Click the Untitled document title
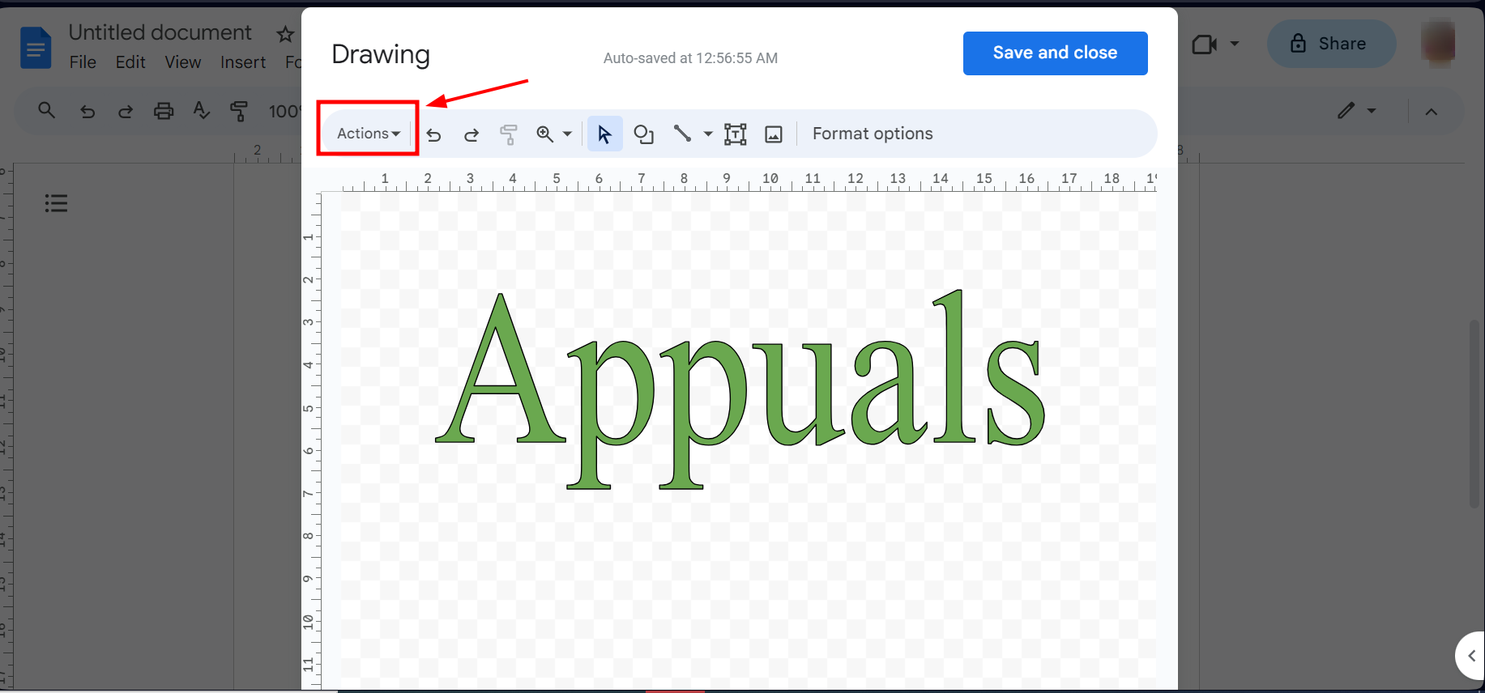This screenshot has height=693, width=1485. (x=160, y=32)
